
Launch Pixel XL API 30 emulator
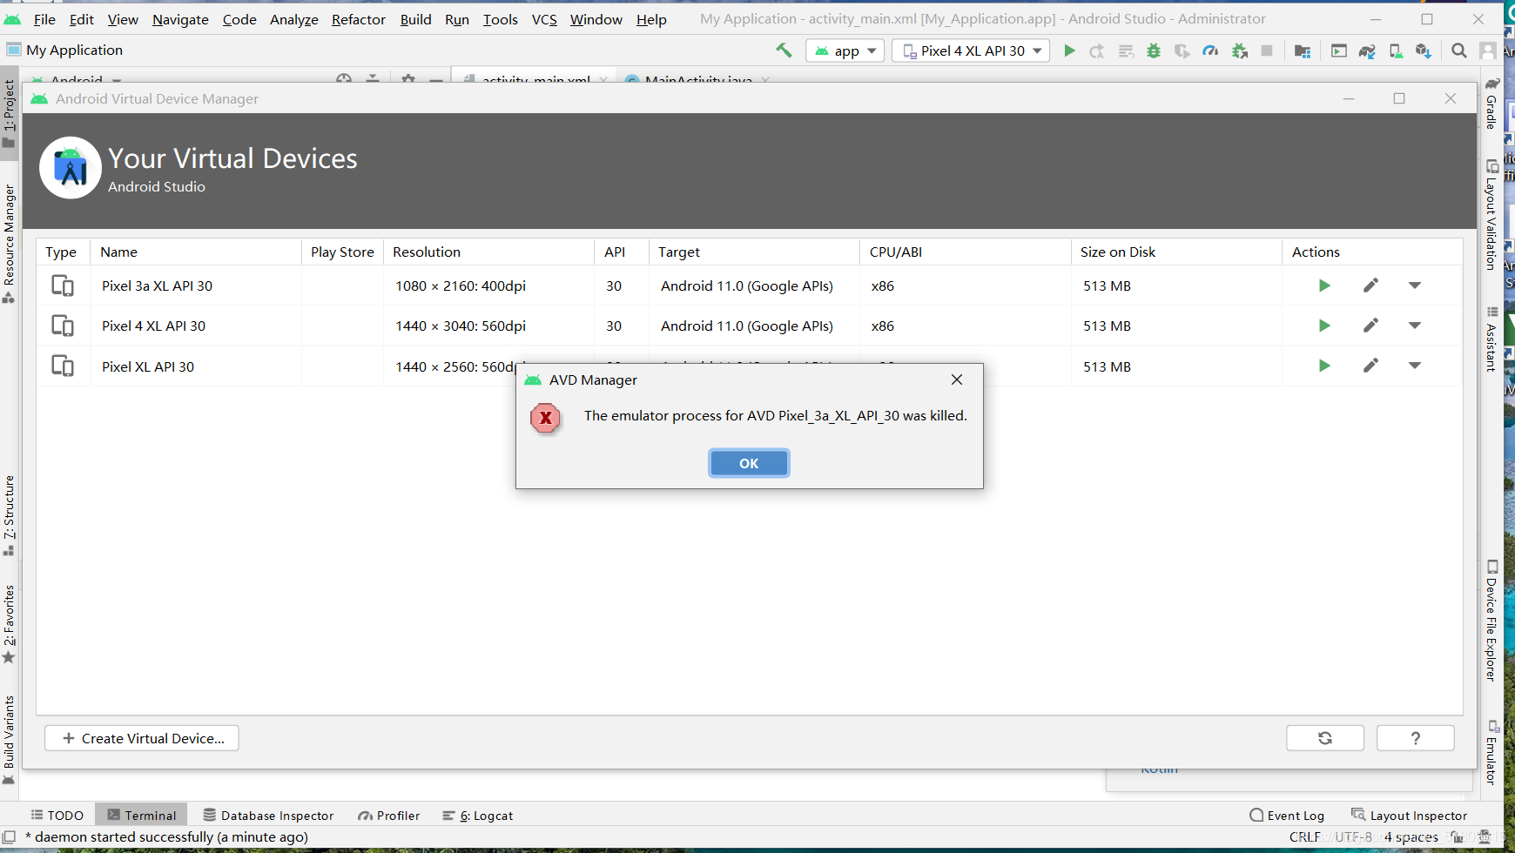[1324, 366]
